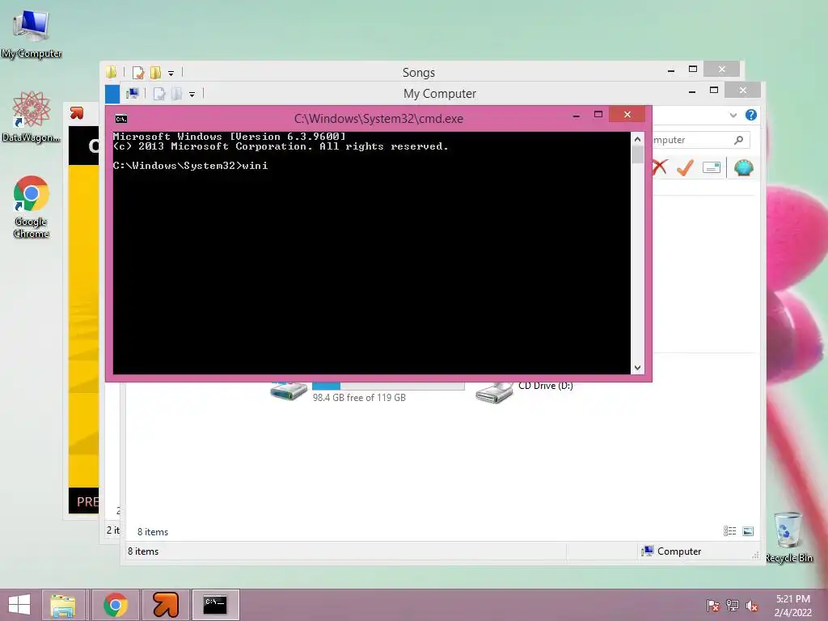The width and height of the screenshot is (828, 621).
Task: Click the rename icon in the toolbar
Action: tap(712, 168)
